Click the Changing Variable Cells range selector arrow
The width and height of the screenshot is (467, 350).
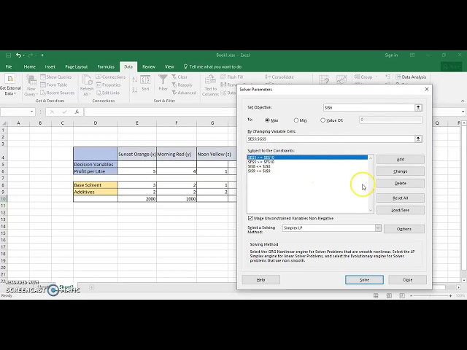click(418, 139)
